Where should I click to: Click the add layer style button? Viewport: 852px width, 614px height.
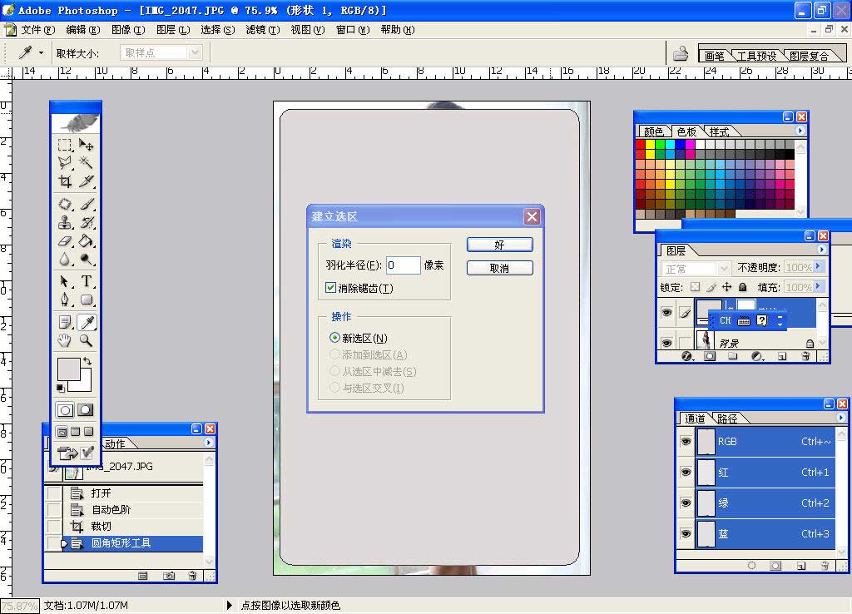686,356
